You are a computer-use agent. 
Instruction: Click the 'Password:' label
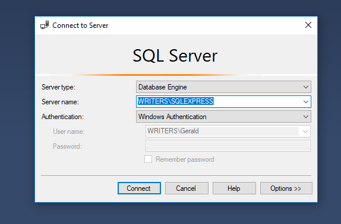pos(67,146)
